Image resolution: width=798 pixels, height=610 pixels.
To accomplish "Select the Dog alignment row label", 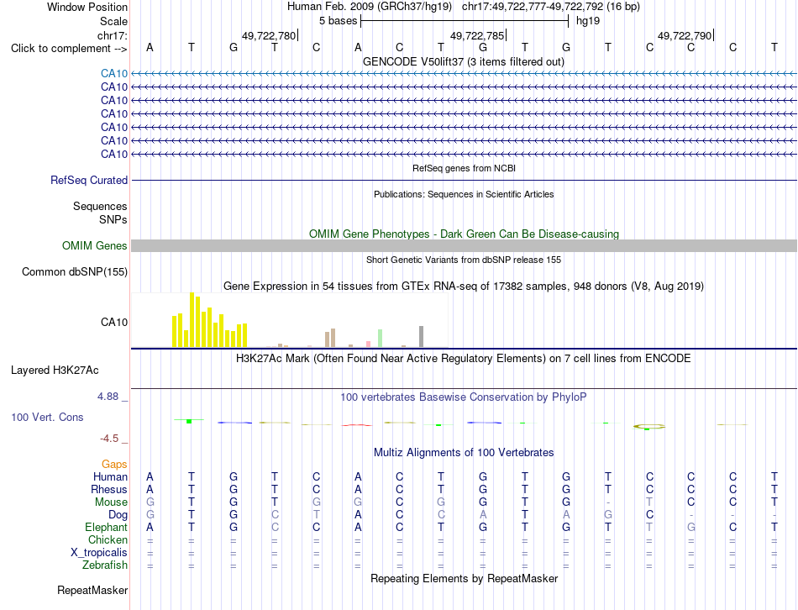I will (x=118, y=515).
